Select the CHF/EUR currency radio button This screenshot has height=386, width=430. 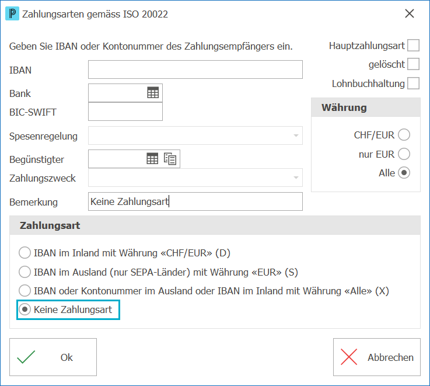404,135
